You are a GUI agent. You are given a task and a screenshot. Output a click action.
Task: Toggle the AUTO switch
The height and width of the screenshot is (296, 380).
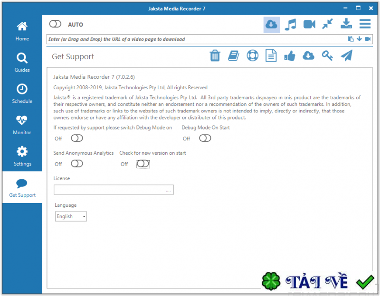[x=55, y=24]
